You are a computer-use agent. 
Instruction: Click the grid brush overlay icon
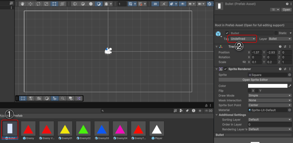click(39, 98)
